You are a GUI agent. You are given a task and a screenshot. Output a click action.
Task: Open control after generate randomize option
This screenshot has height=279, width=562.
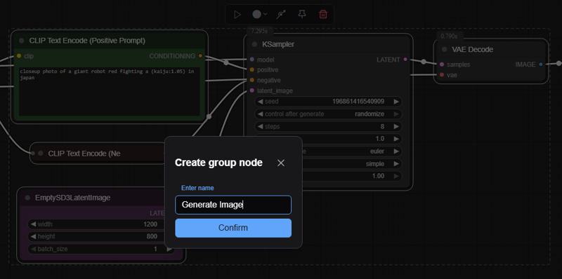coord(328,114)
